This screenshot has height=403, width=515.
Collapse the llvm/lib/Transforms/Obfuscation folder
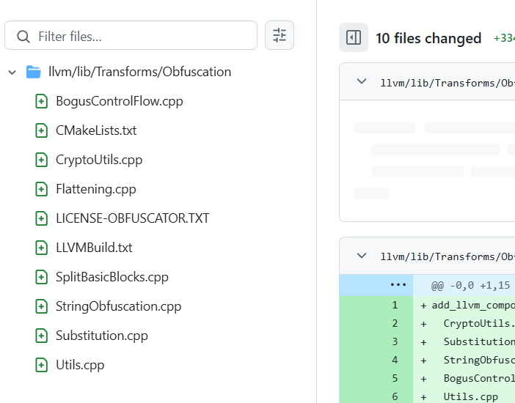(12, 73)
